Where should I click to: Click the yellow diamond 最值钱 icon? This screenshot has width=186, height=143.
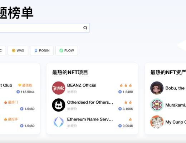pyautogui.click(x=20, y=85)
